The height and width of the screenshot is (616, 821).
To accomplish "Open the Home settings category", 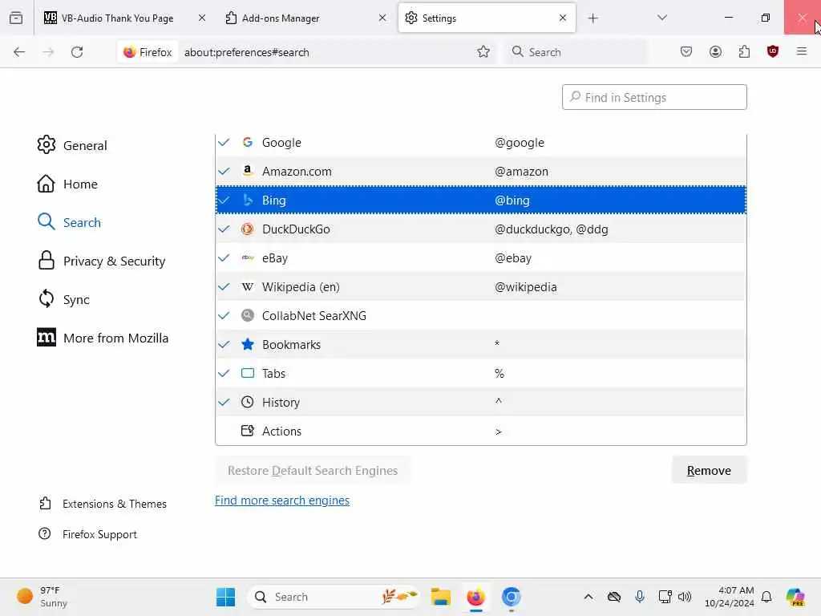I will (67, 184).
